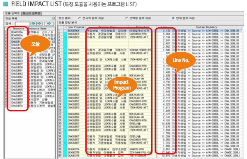The height and width of the screenshot is (159, 247).
Task: Select the 전사적 업무 자원 radio option
Action: 91,18
